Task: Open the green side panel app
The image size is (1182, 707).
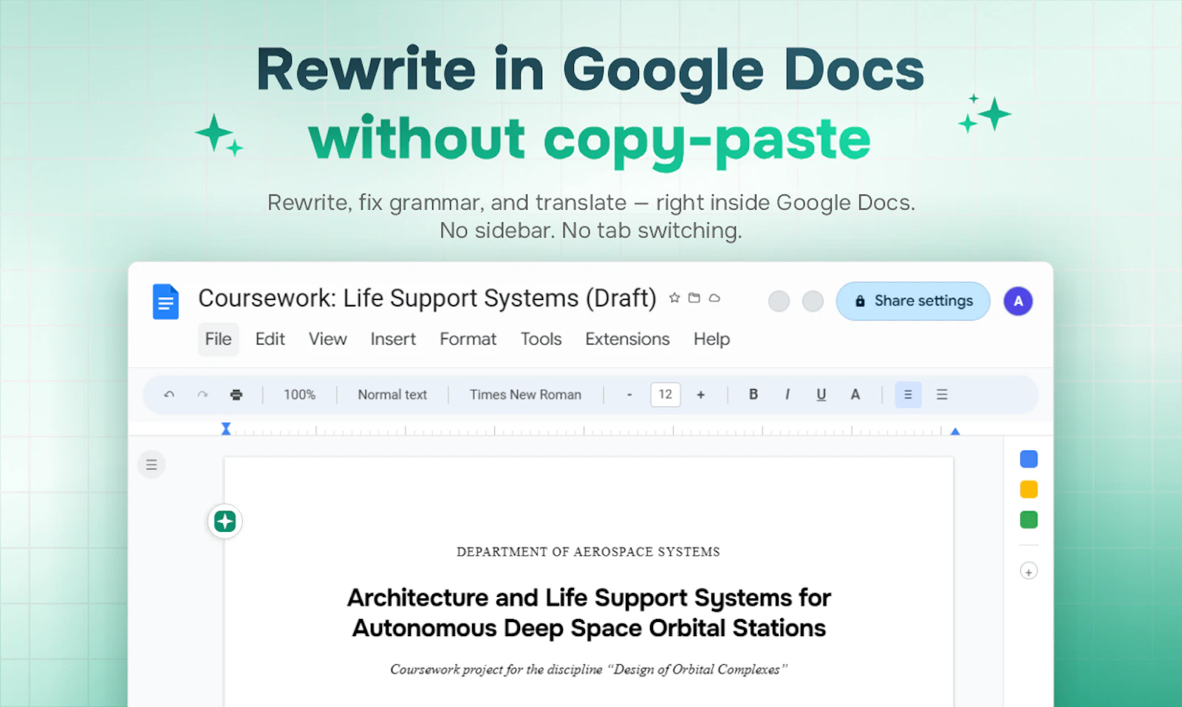Action: coord(1028,520)
